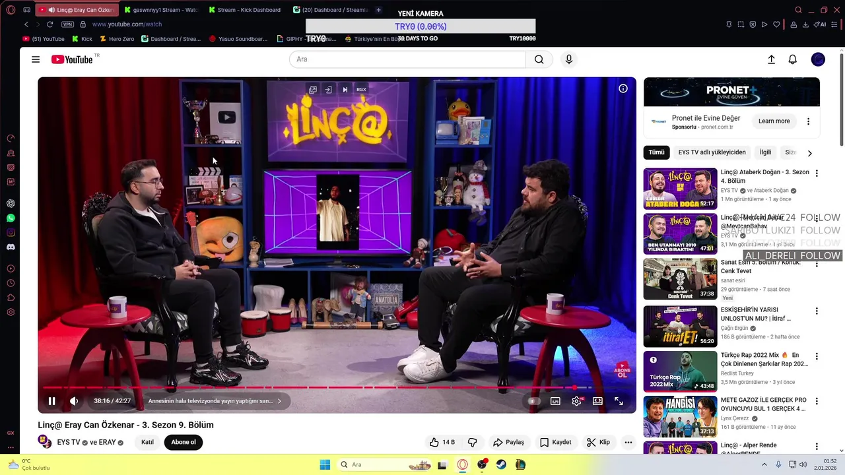The height and width of the screenshot is (475, 845).
Task: Open options for Türkçe Rap 2022 Mix
Action: 817,356
